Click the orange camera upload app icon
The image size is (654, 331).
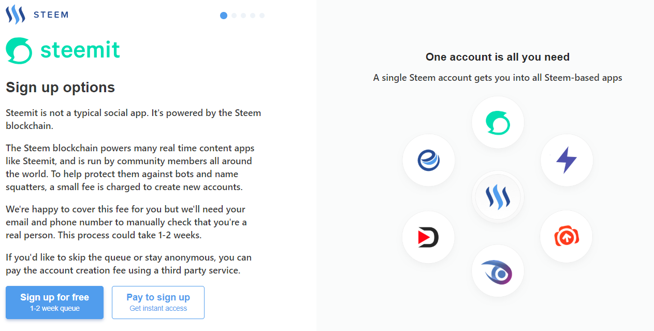[x=566, y=237]
